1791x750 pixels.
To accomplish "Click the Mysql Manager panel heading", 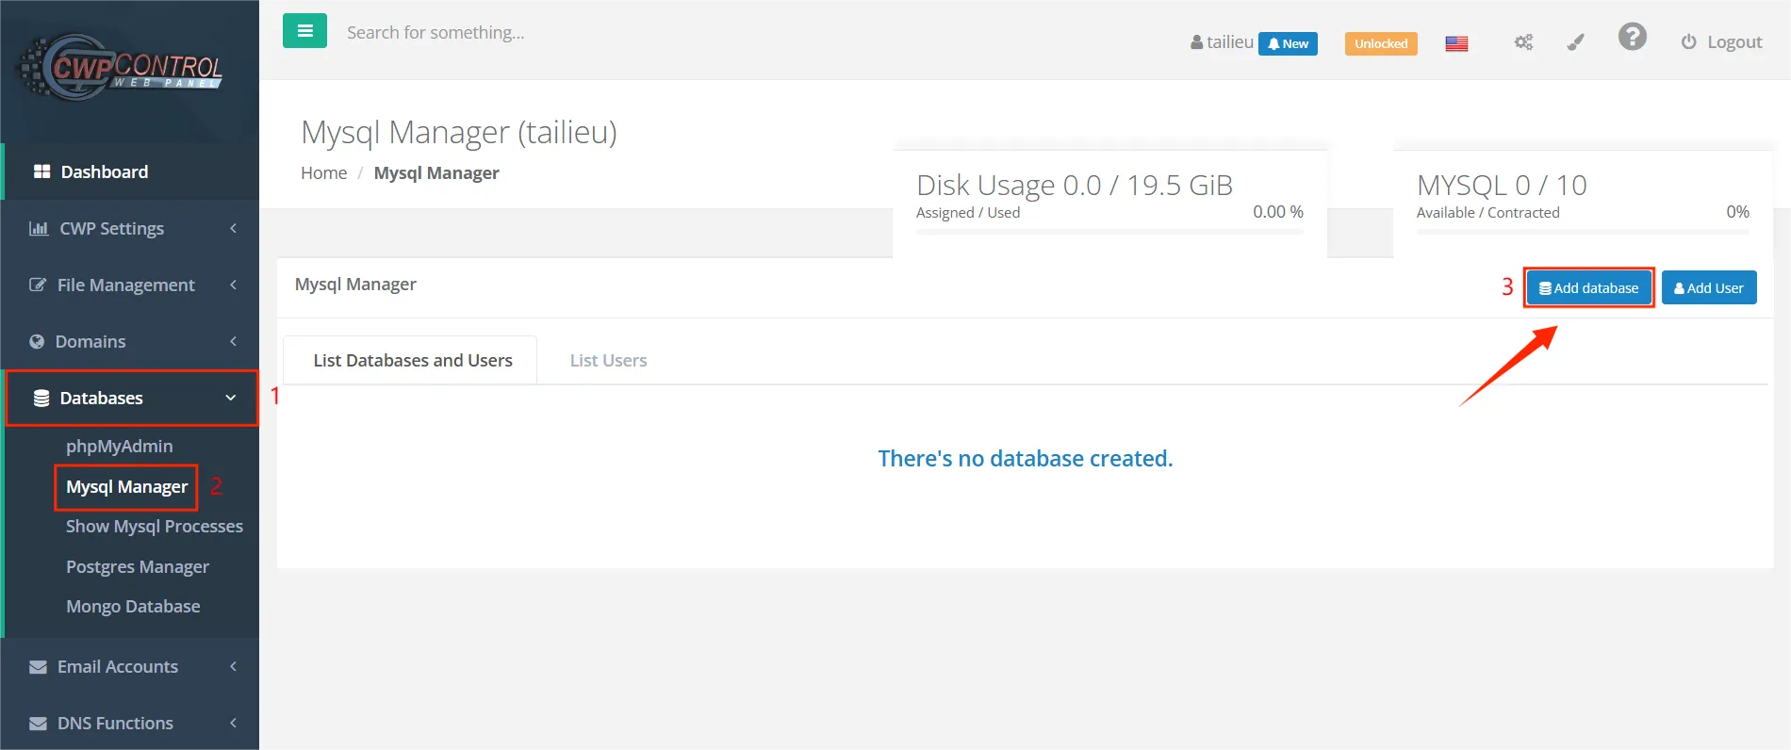I will pos(355,284).
